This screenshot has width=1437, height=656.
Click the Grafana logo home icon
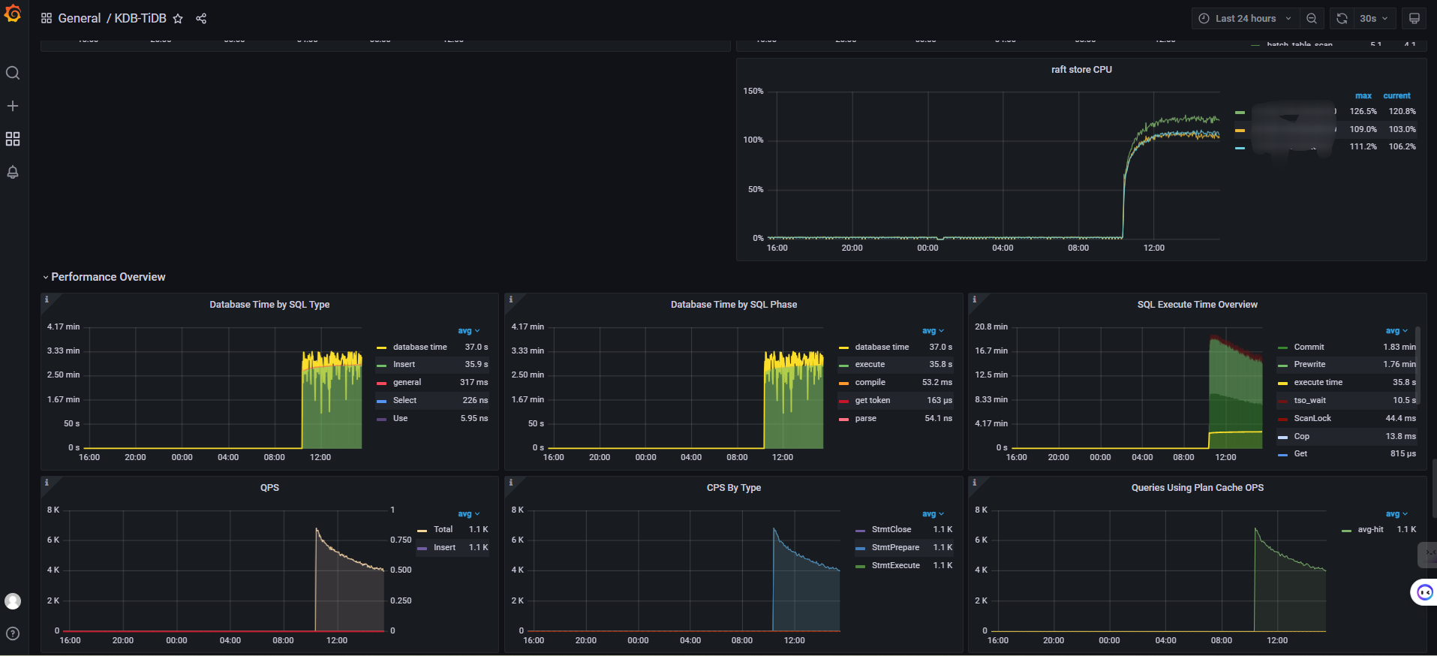click(x=13, y=14)
